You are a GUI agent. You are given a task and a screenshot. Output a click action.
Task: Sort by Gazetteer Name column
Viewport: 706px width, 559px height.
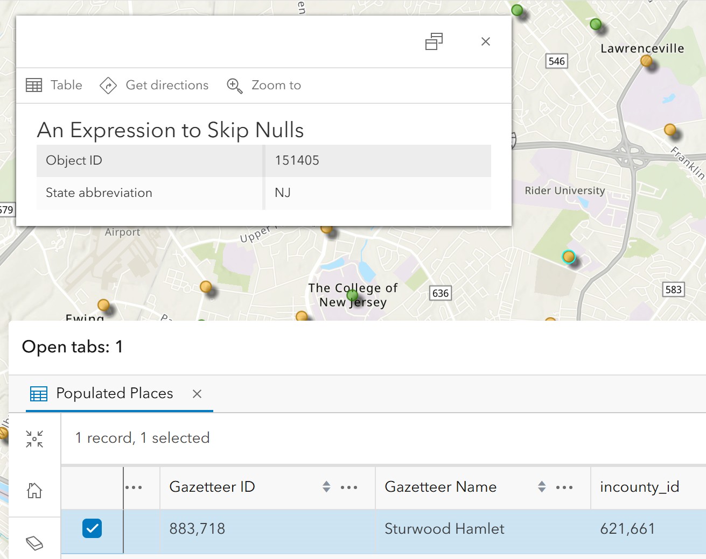(542, 487)
